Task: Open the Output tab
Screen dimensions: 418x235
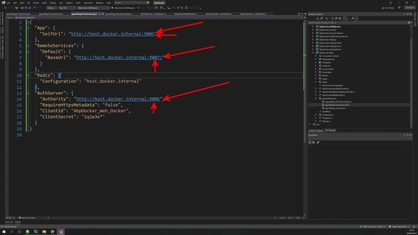Action: 18,222
